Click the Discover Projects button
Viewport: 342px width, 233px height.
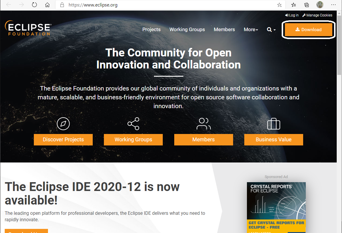[63, 140]
